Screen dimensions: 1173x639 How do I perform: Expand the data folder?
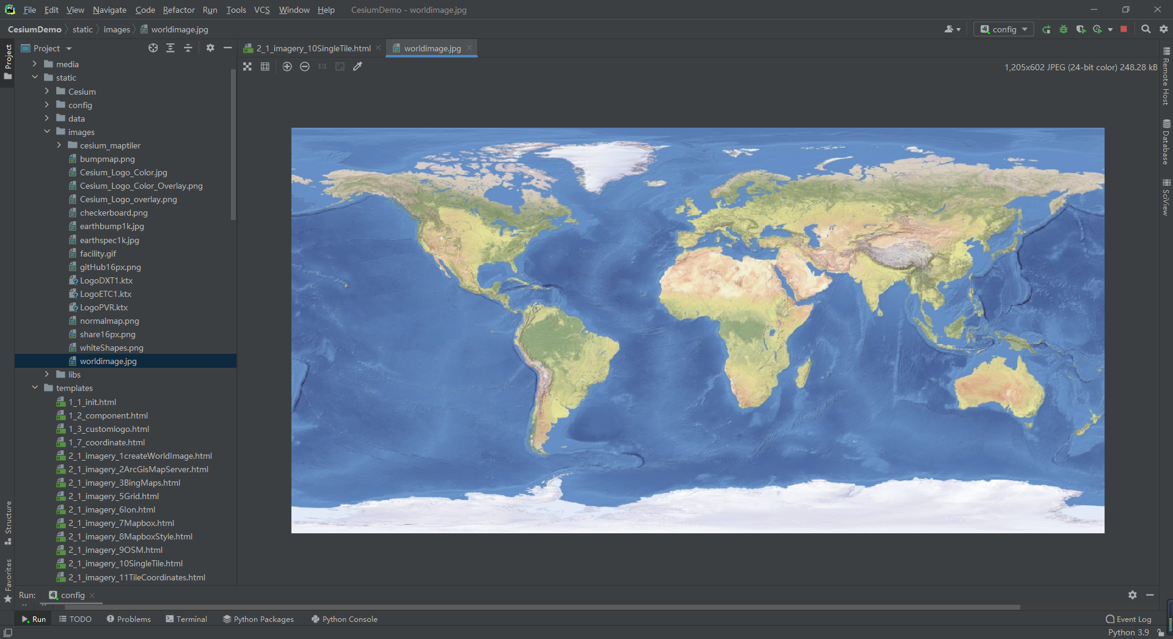click(x=47, y=119)
